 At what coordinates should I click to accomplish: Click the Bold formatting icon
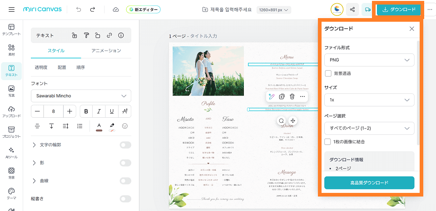click(x=86, y=111)
